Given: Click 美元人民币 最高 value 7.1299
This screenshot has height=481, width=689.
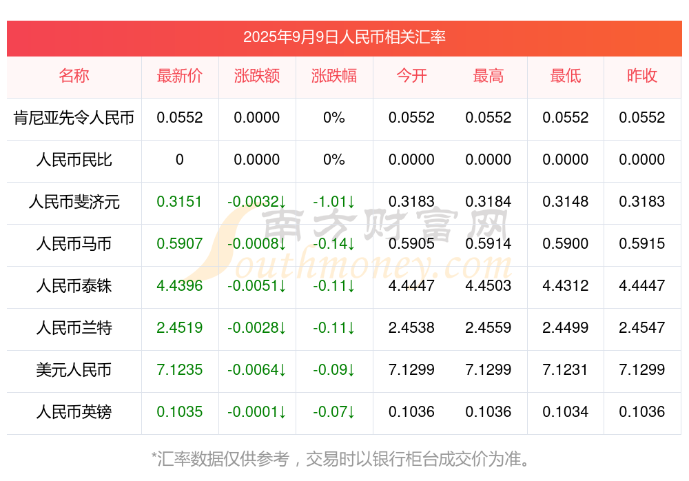Looking at the screenshot, I should pyautogui.click(x=489, y=369).
